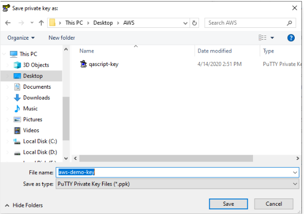Create a New folder
This screenshot has width=304, height=214.
(62, 38)
